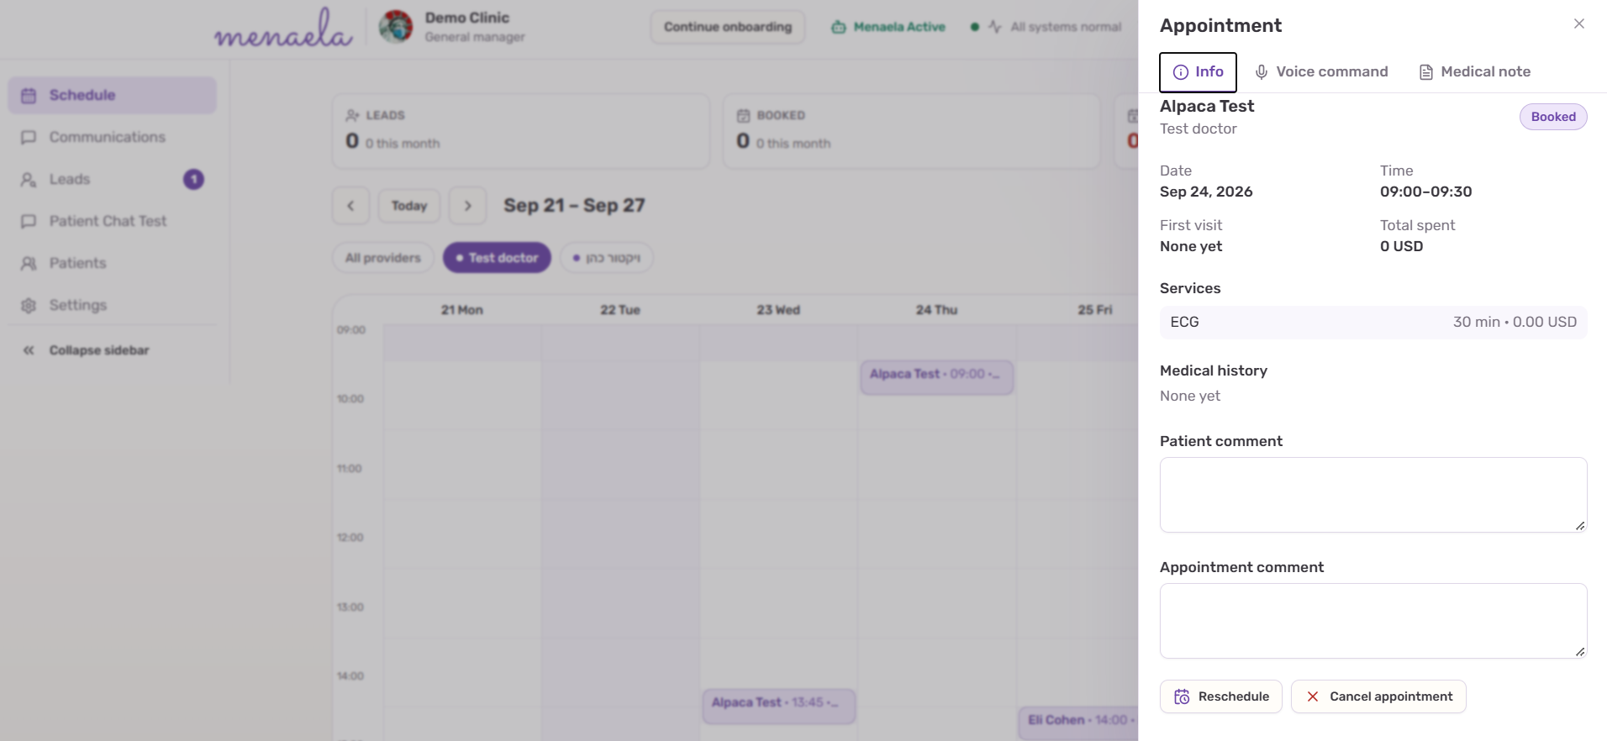Click All systems normal indicator
The image size is (1607, 741).
[1046, 27]
